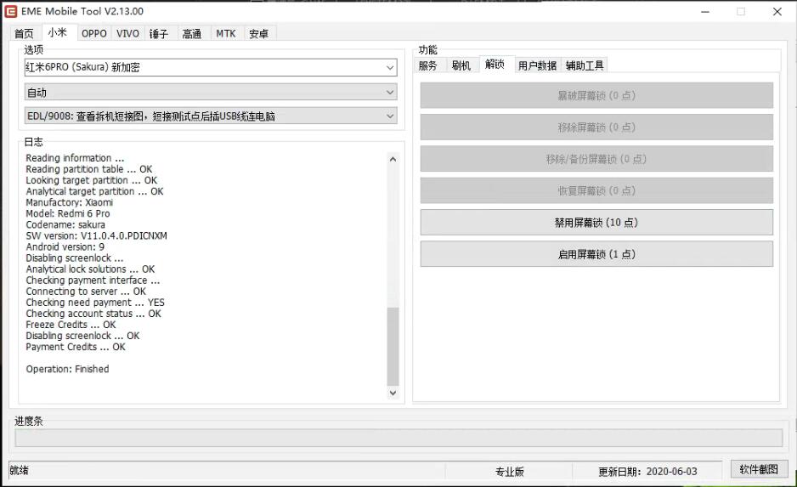Click the 'Connecting to server ... OK' line
This screenshot has width=797, height=487.
tap(86, 292)
